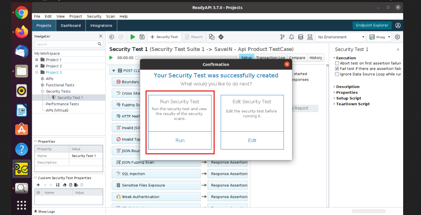421x215 pixels.
Task: Open the account profile icon
Action: [398, 25]
